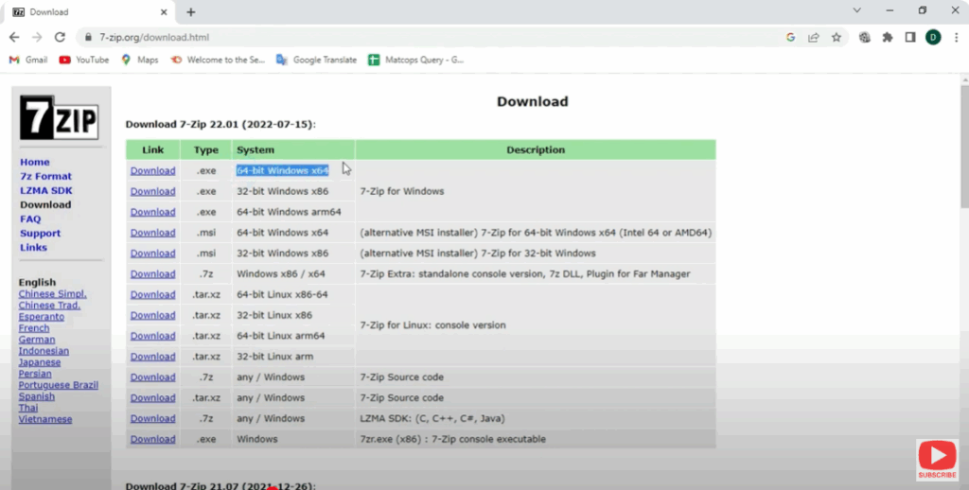Click the 7-Zip logo
Screen dimensions: 969x490
(x=59, y=117)
